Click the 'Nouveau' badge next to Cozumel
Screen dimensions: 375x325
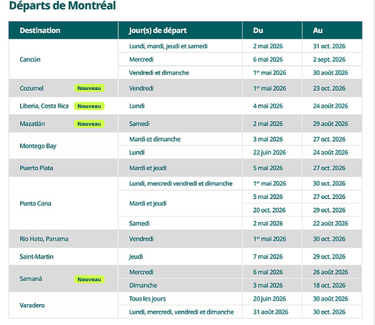pos(89,88)
